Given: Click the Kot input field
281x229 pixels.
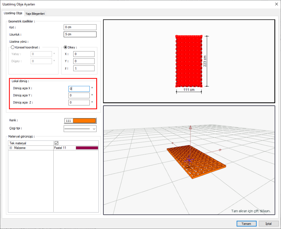Looking at the screenshot, I should (x=80, y=27).
